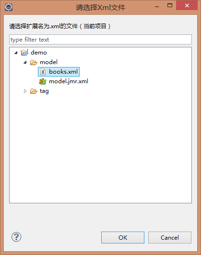Expand the tag folder node
The height and width of the screenshot is (255, 201).
[25, 91]
